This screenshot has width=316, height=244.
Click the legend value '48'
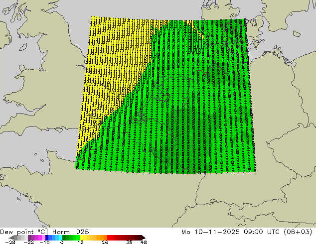144,242
